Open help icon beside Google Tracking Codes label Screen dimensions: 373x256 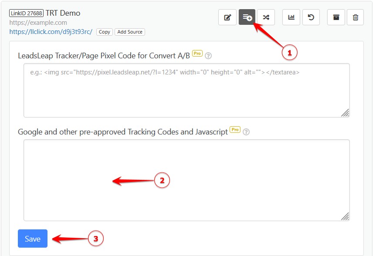click(x=246, y=132)
